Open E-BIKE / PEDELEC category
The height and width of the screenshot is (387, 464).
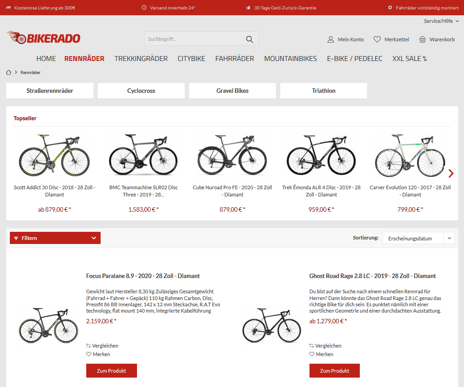354,59
